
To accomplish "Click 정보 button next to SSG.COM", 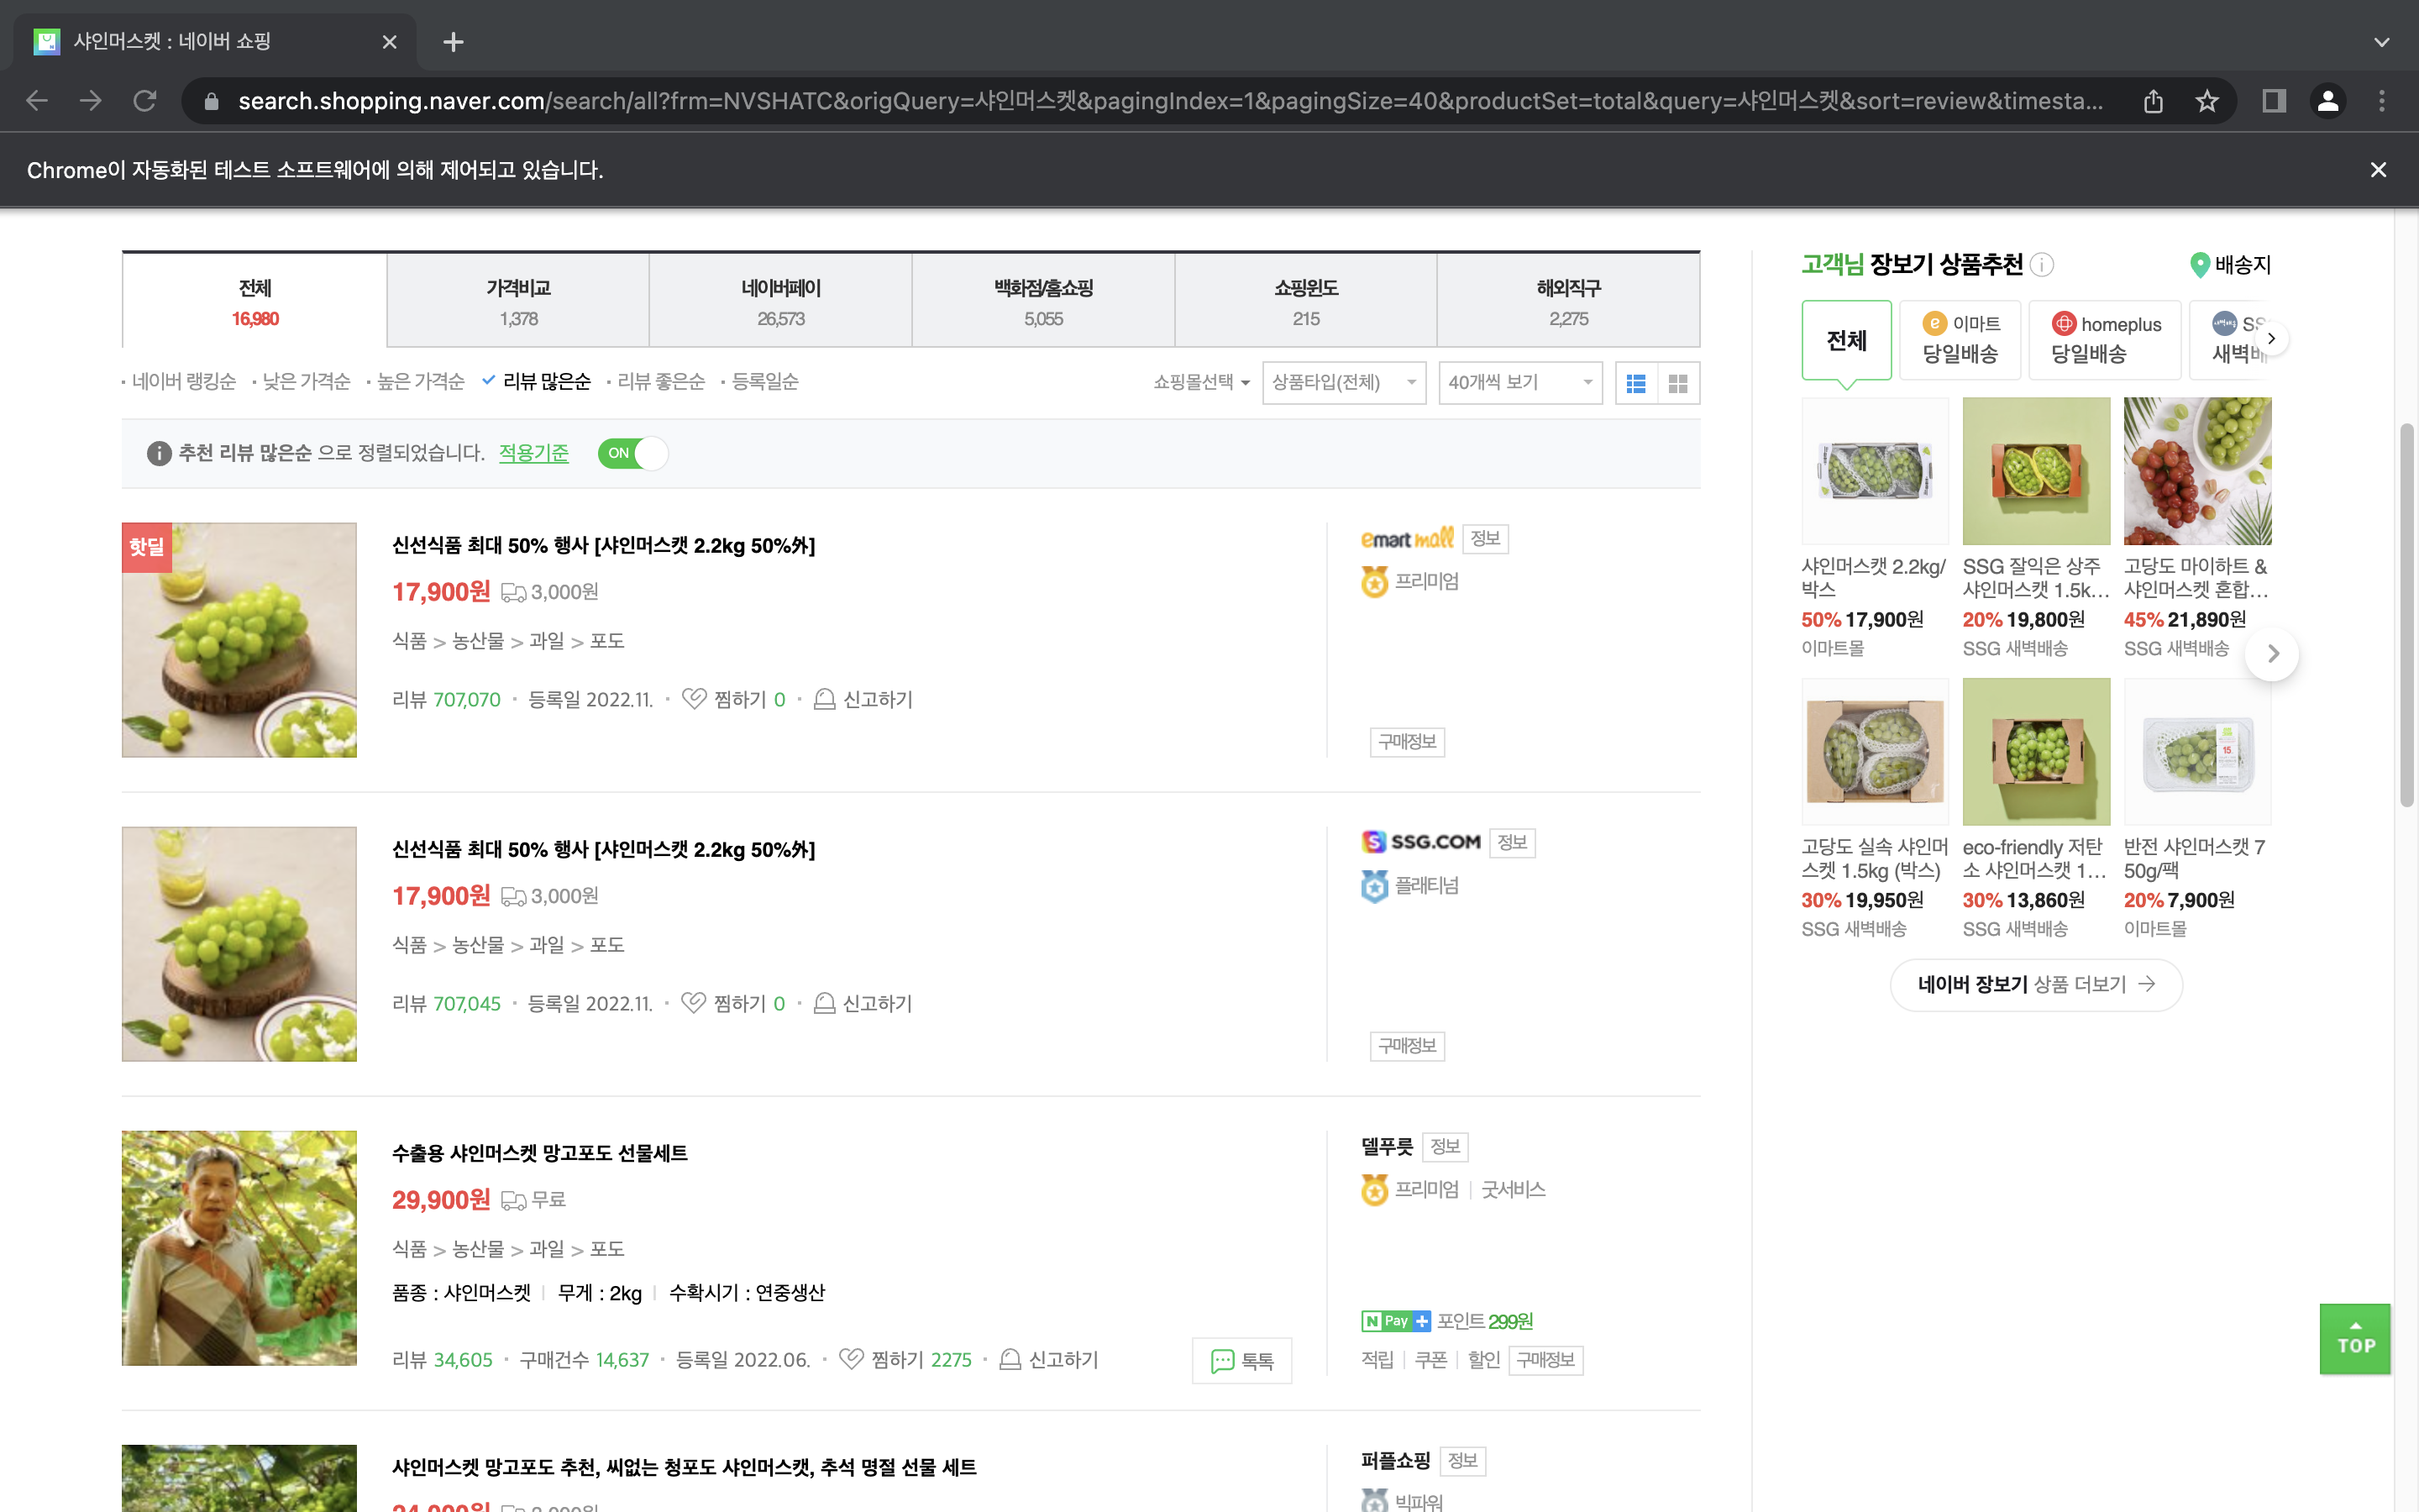I will point(1513,843).
